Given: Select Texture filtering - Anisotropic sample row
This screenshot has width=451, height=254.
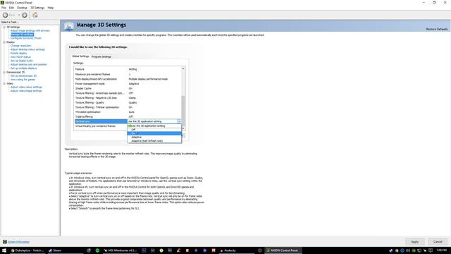Looking at the screenshot, I should [128, 93].
